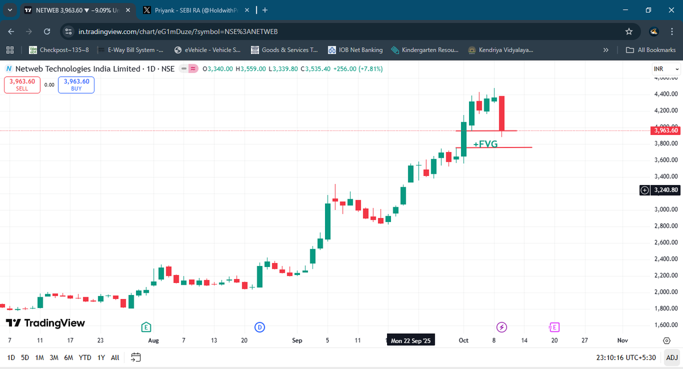The width and height of the screenshot is (683, 369).
Task: Open the INR currency dropdown
Action: (666, 68)
